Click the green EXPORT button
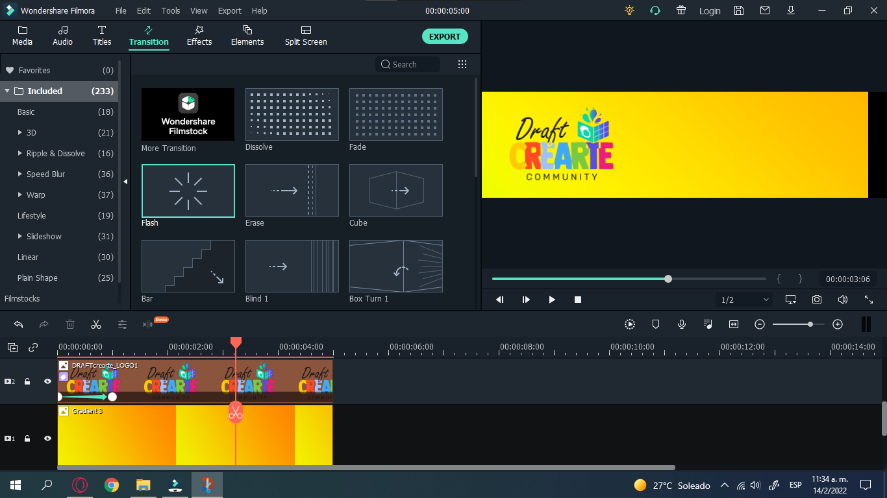 [445, 36]
